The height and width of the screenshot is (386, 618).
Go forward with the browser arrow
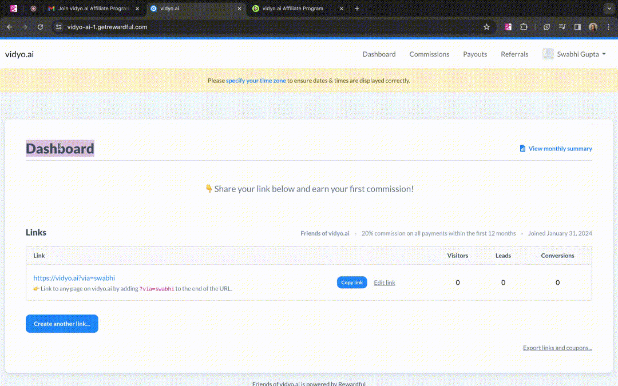(25, 27)
